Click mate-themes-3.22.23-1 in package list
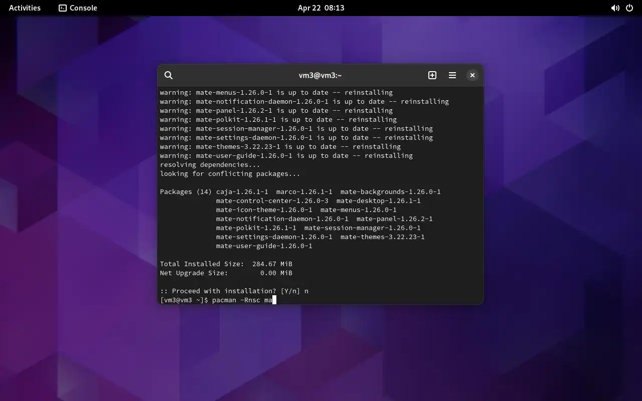 (383, 237)
